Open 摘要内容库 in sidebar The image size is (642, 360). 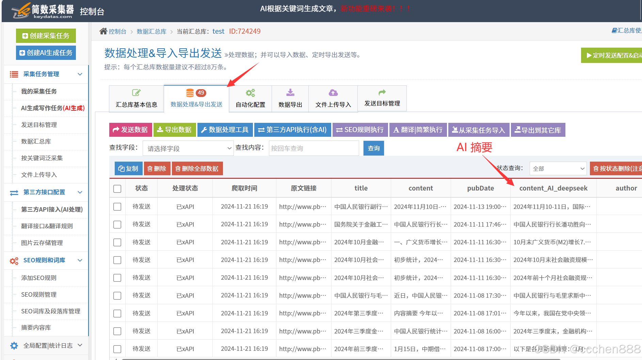coord(36,328)
